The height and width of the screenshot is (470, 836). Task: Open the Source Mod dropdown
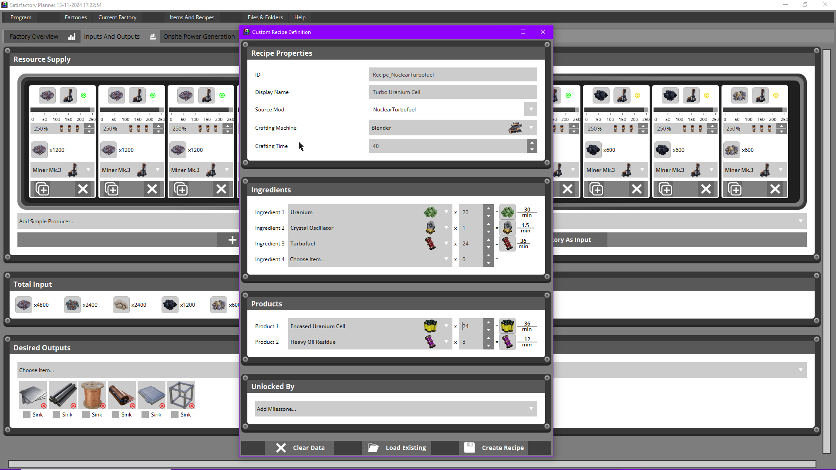[530, 109]
